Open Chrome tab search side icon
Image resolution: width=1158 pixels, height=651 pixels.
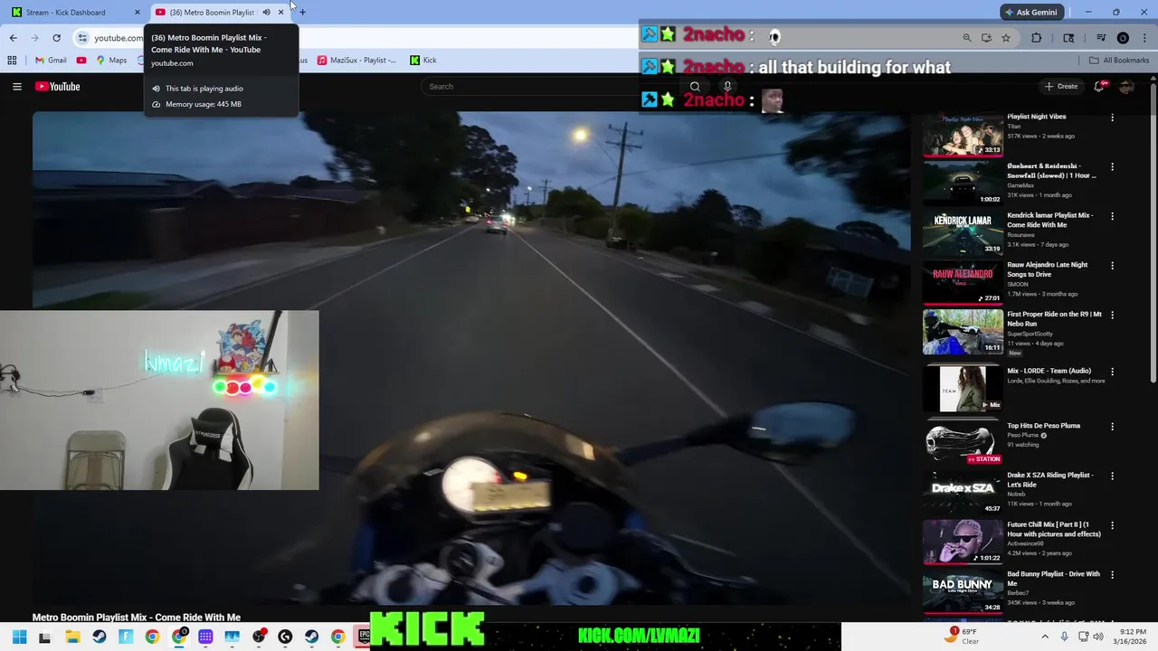pyautogui.click(x=1068, y=38)
